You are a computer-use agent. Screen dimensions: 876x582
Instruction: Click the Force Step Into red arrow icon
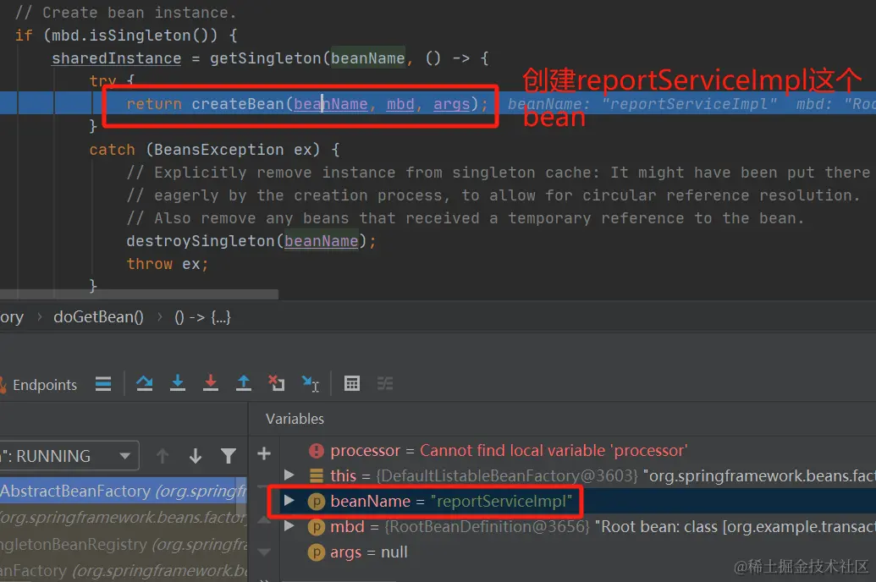211,383
